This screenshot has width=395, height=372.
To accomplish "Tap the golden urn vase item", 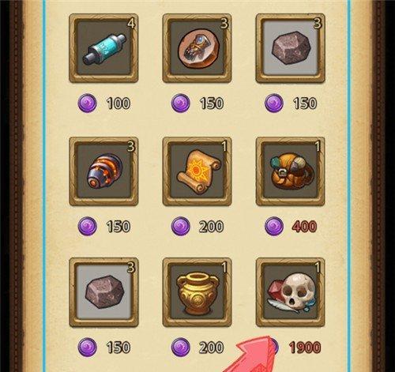I will [x=197, y=292].
